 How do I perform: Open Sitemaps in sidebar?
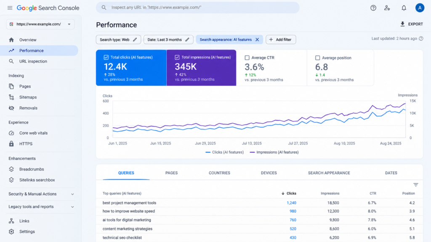(x=28, y=97)
